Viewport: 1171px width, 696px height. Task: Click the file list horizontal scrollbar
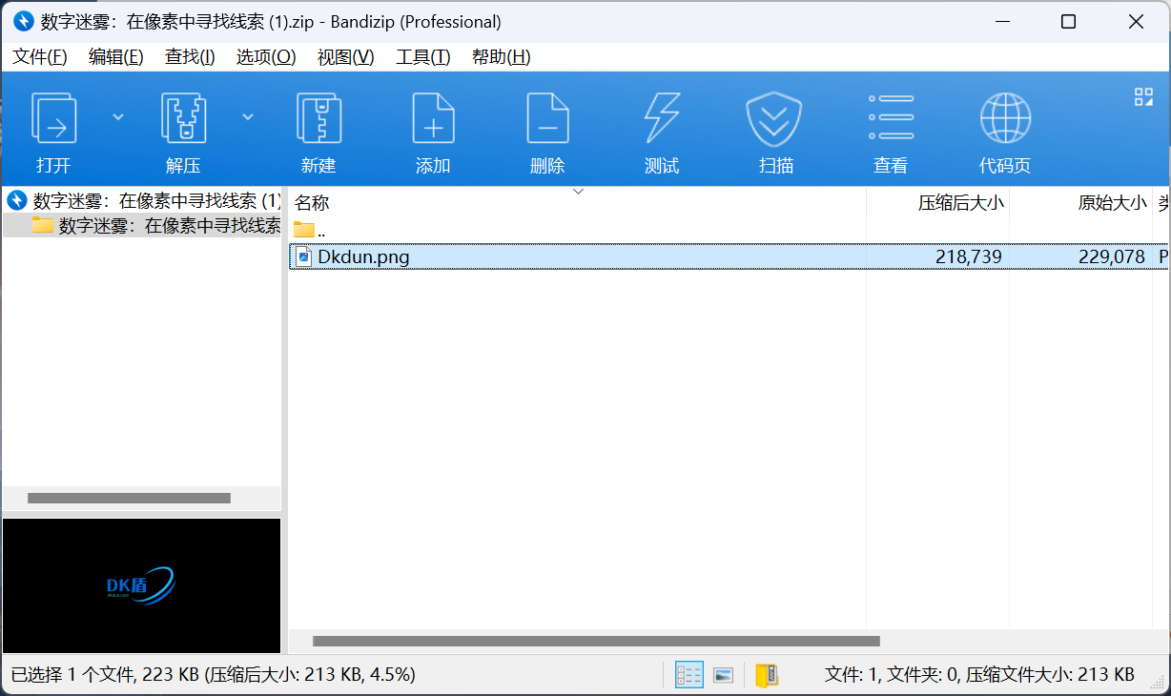(596, 642)
